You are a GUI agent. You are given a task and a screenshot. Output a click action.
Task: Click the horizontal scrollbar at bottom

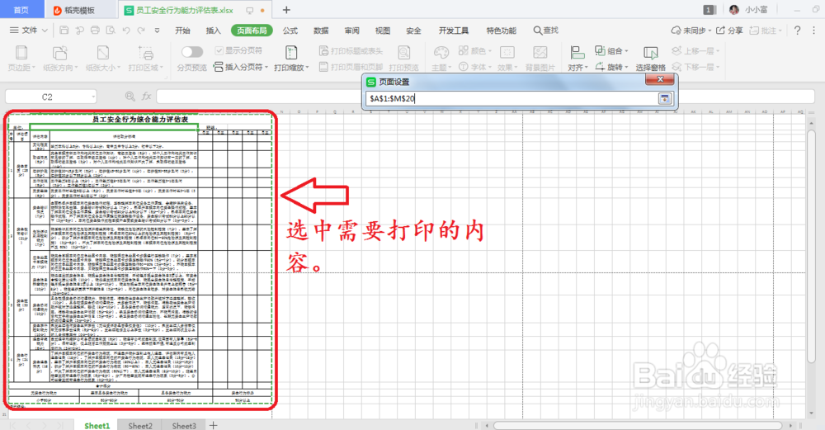(x=637, y=425)
